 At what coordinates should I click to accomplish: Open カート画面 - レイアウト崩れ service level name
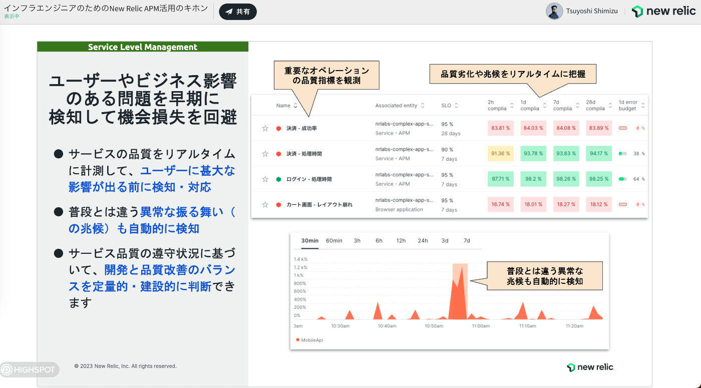319,204
